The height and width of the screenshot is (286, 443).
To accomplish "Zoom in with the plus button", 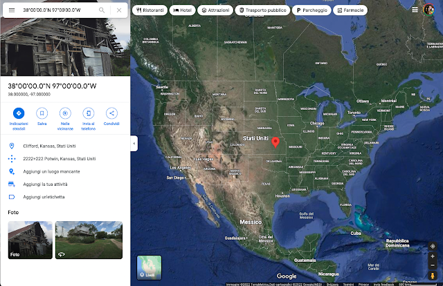I will pyautogui.click(x=432, y=256).
